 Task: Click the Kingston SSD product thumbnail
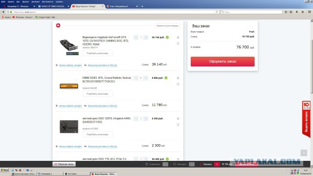pyautogui.click(x=69, y=127)
